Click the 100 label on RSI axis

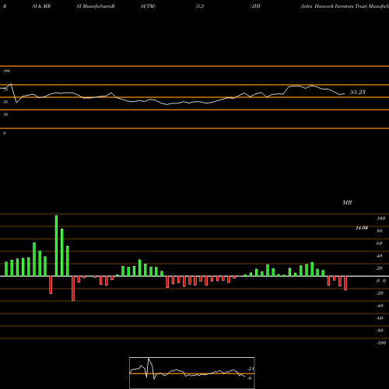[6, 71]
